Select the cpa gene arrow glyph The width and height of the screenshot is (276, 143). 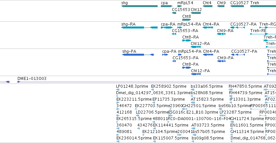167,6
